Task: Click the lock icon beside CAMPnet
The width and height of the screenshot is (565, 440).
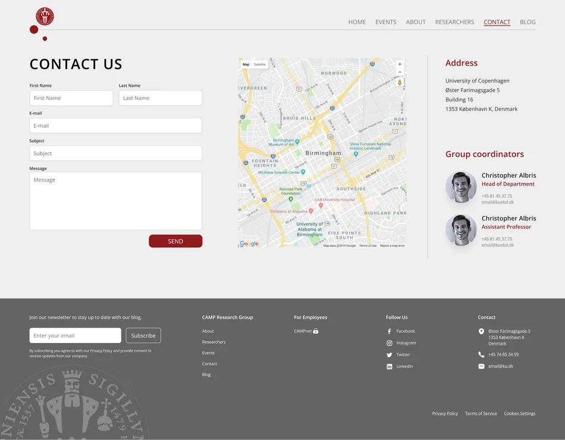Action: (x=316, y=331)
